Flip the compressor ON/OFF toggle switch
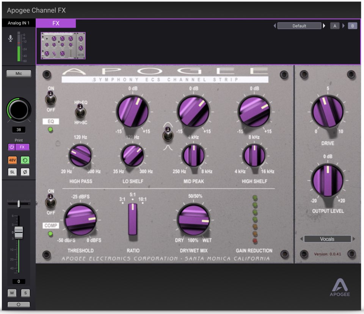Image resolution: width=364 pixels, height=314 pixels. pos(50,201)
